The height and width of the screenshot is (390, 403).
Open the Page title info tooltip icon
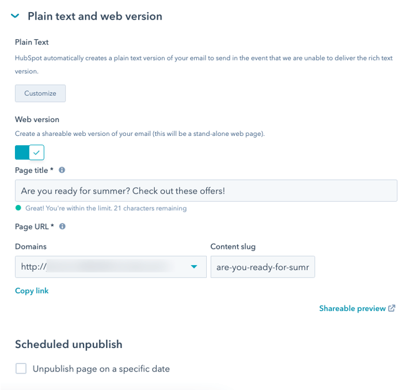(x=62, y=170)
